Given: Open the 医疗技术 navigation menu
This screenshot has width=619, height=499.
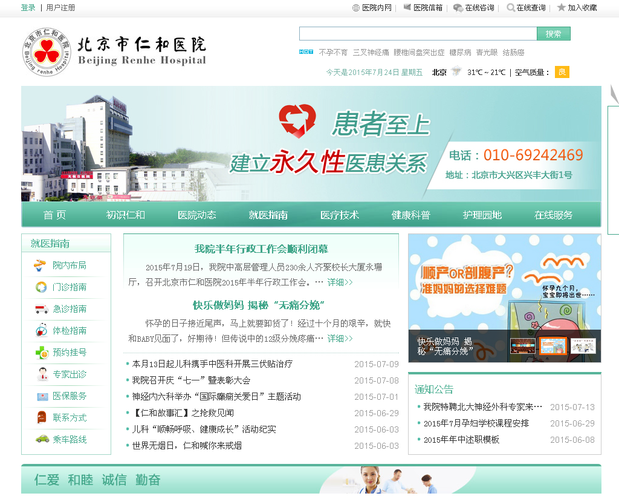Looking at the screenshot, I should coord(340,215).
